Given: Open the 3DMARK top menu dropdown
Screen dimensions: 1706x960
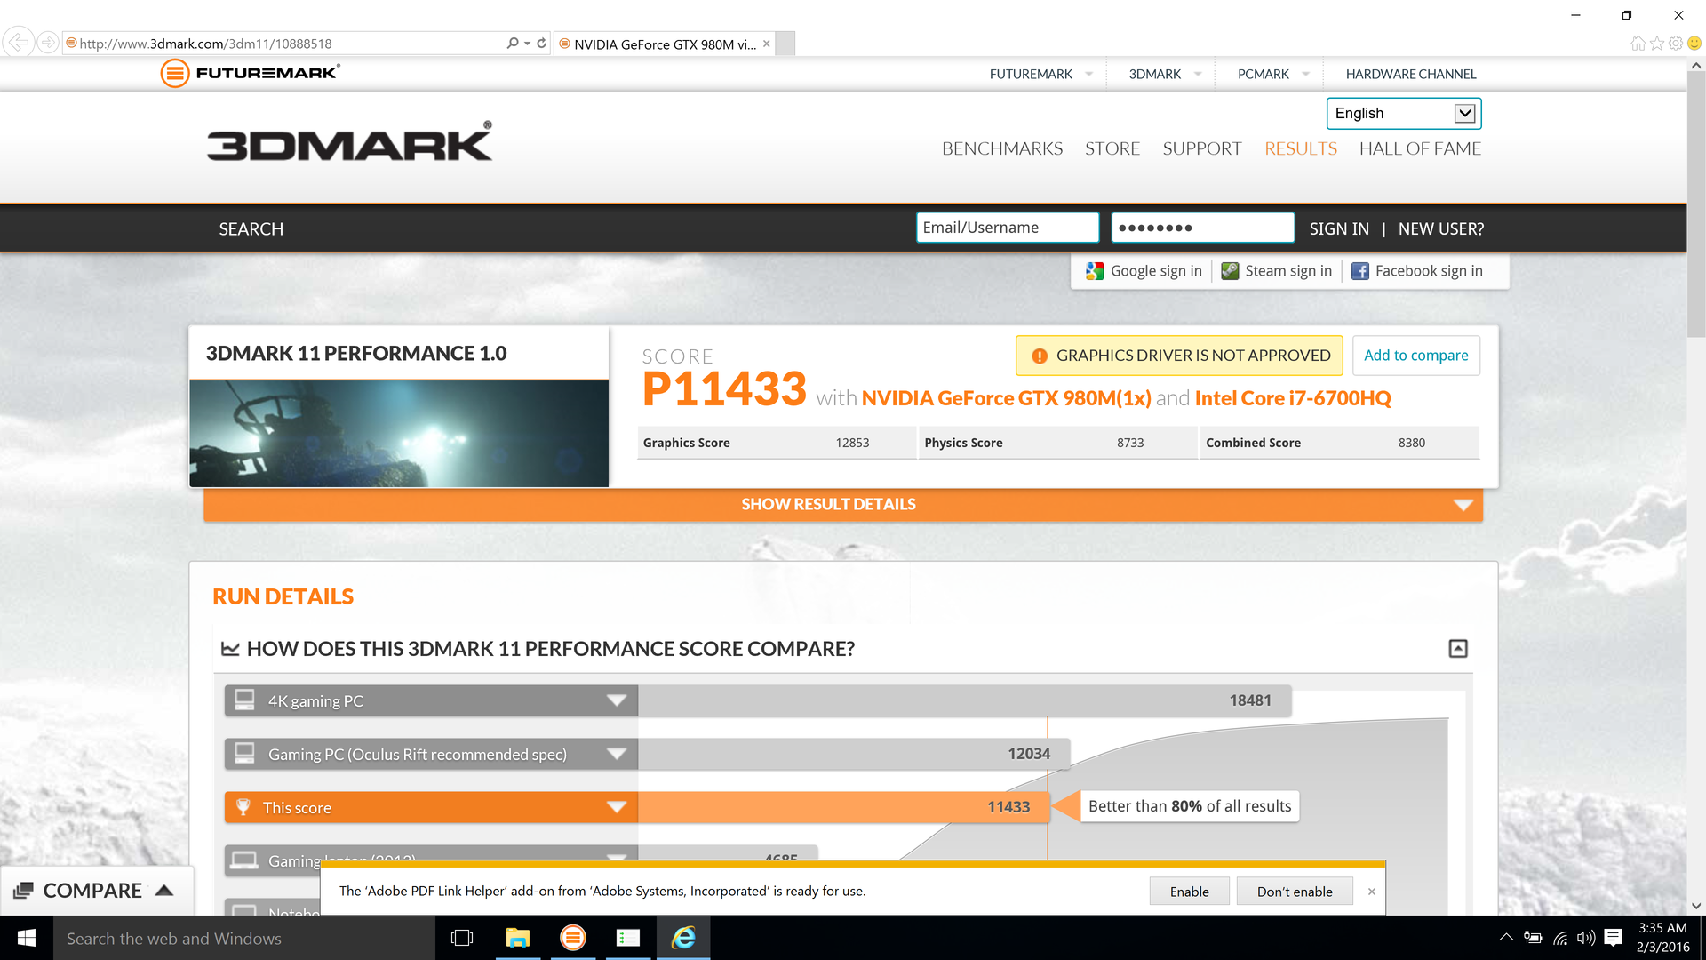Looking at the screenshot, I should point(1165,74).
